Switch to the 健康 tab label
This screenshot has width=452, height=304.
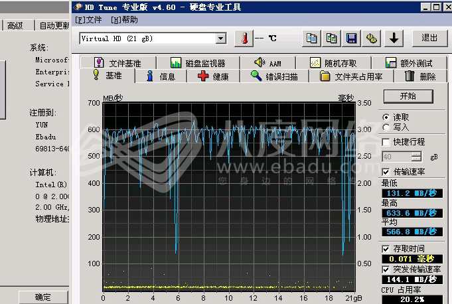[220, 76]
